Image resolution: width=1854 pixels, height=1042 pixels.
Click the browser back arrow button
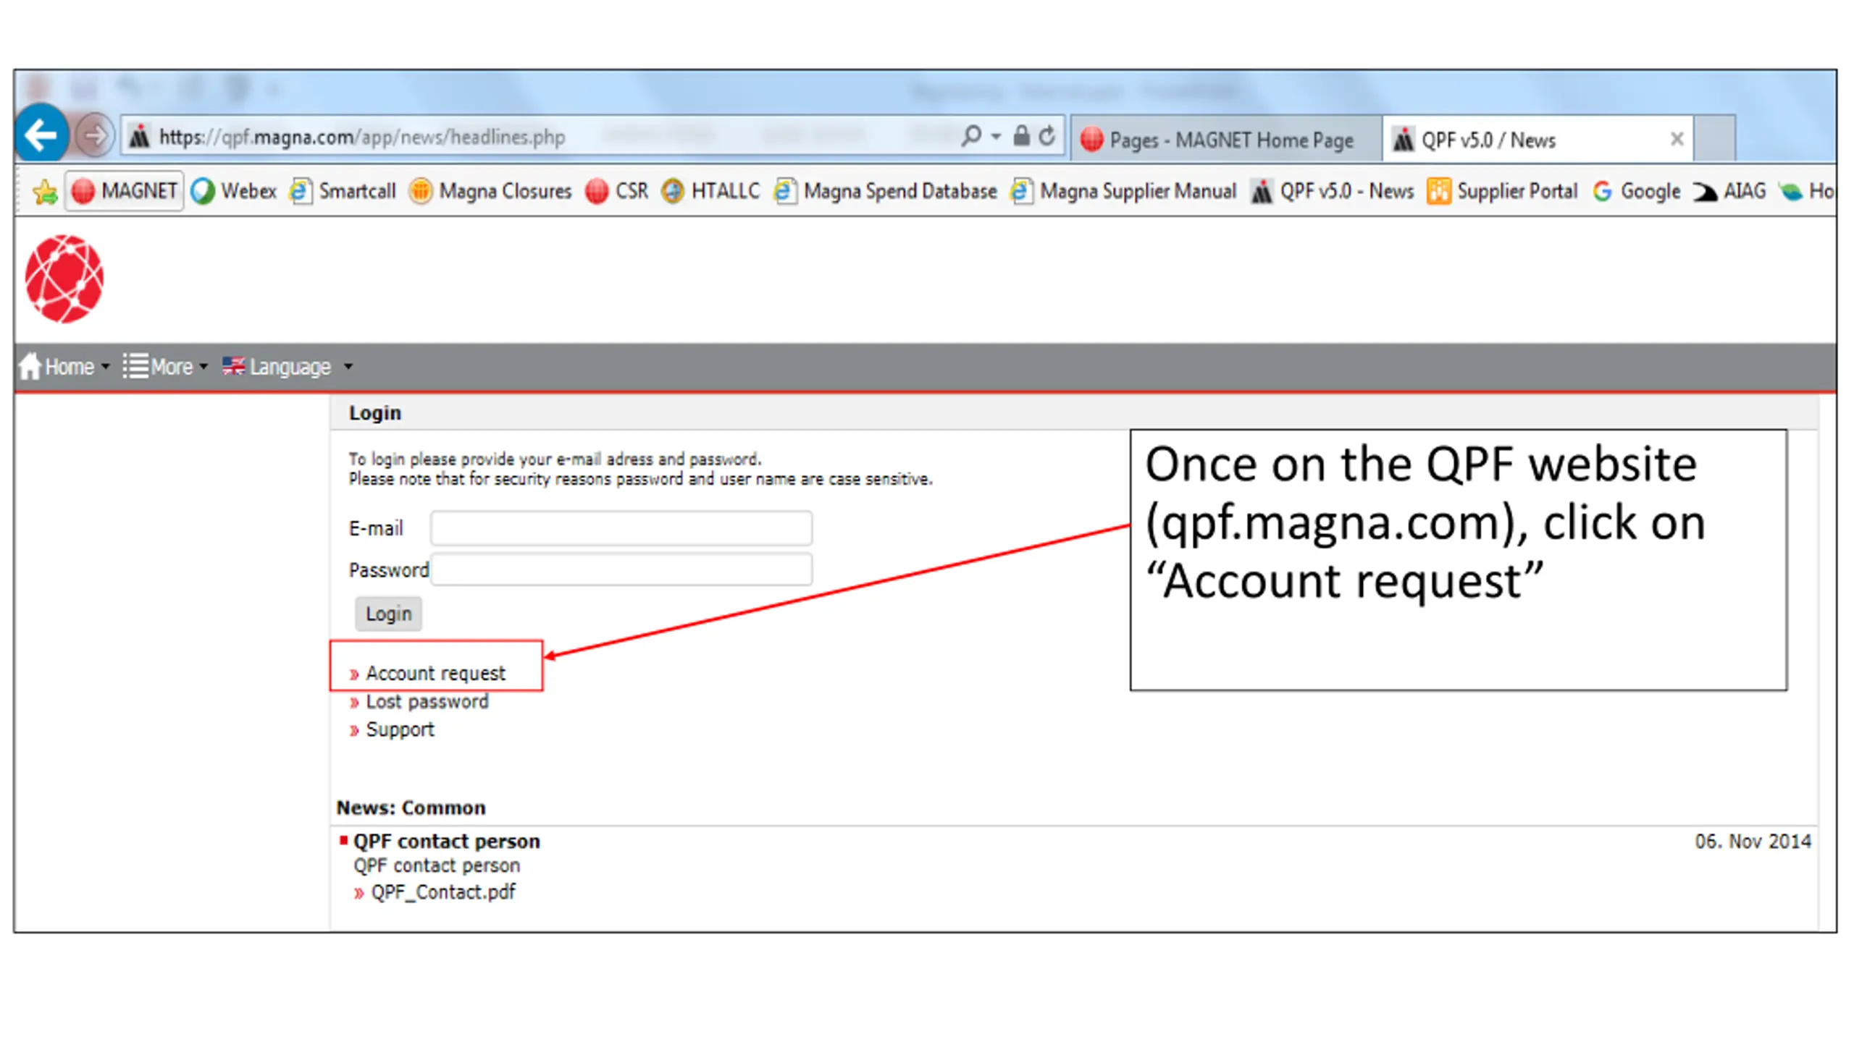pyautogui.click(x=41, y=135)
